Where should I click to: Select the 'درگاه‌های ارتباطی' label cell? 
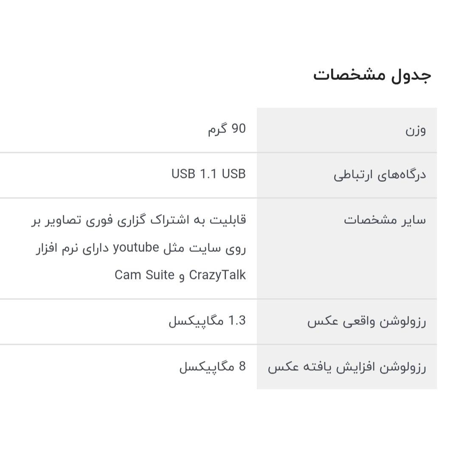click(x=347, y=175)
